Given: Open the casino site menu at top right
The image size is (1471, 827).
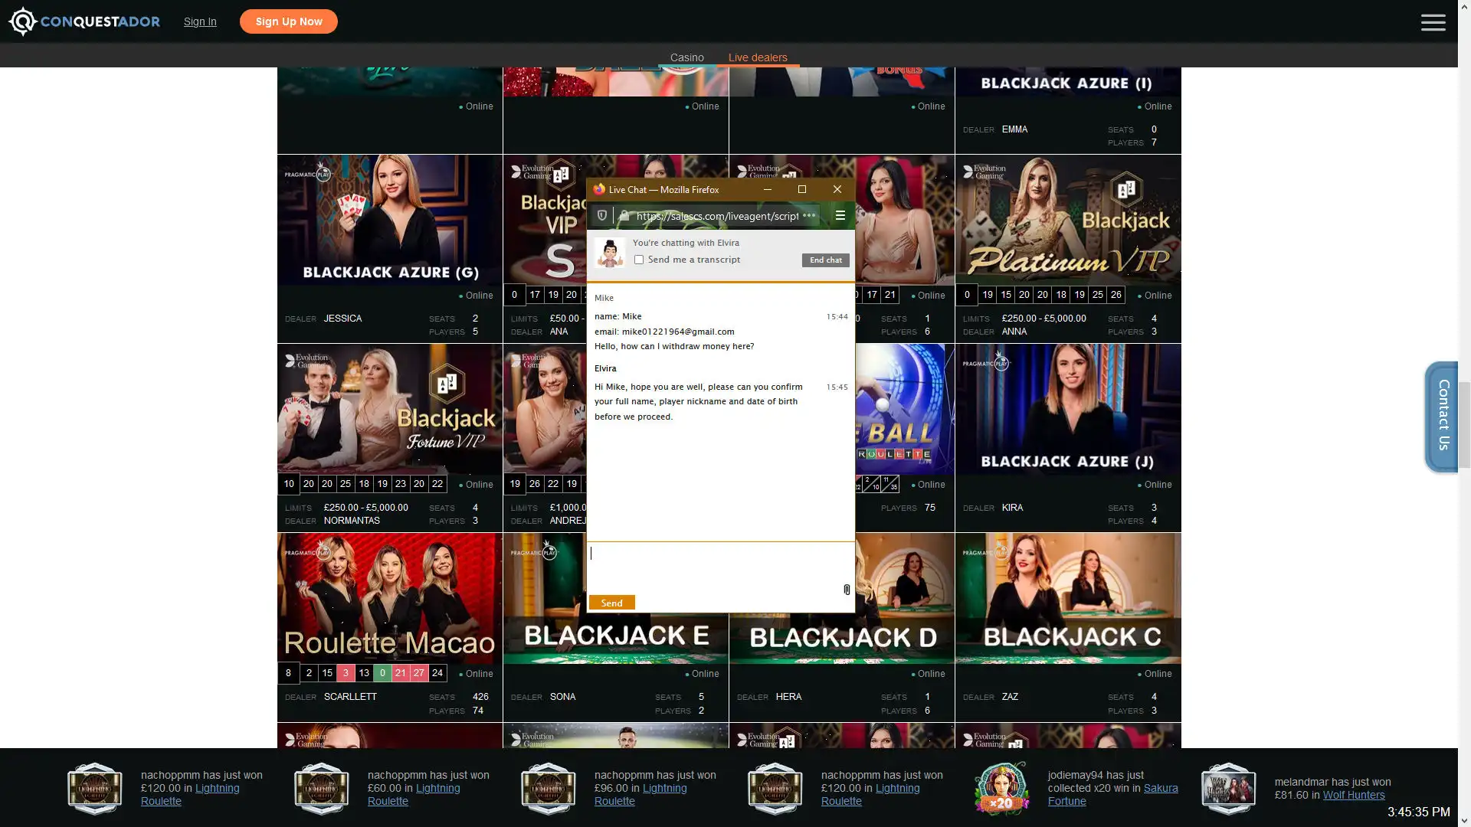Looking at the screenshot, I should (x=1433, y=22).
